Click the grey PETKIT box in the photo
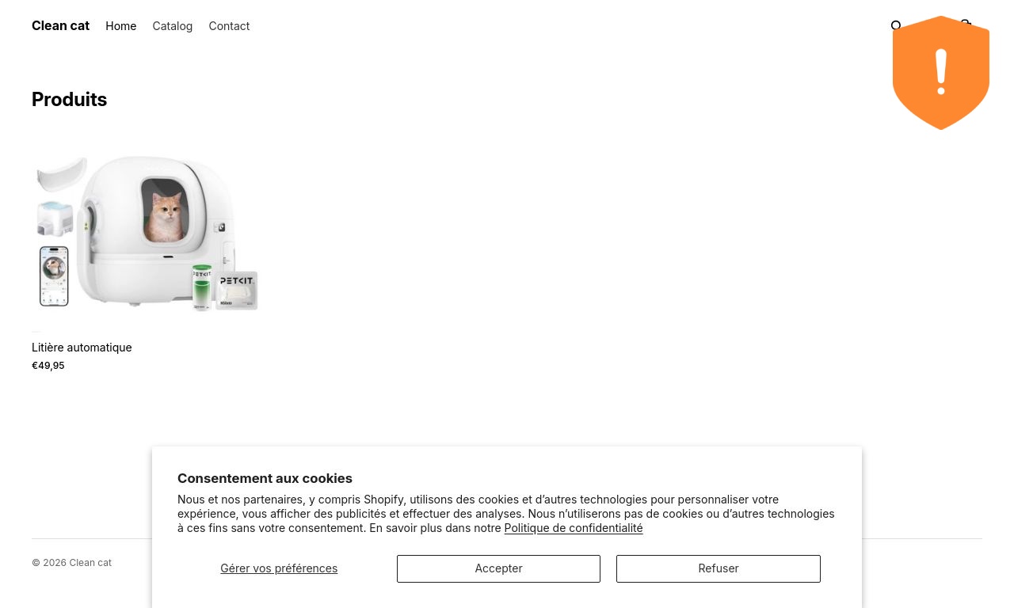 tap(237, 291)
